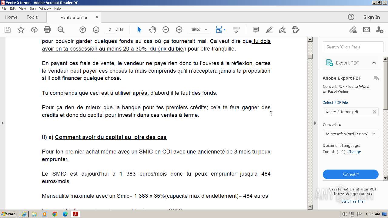Select the highlight text pen
388x218 pixels.
269,30
